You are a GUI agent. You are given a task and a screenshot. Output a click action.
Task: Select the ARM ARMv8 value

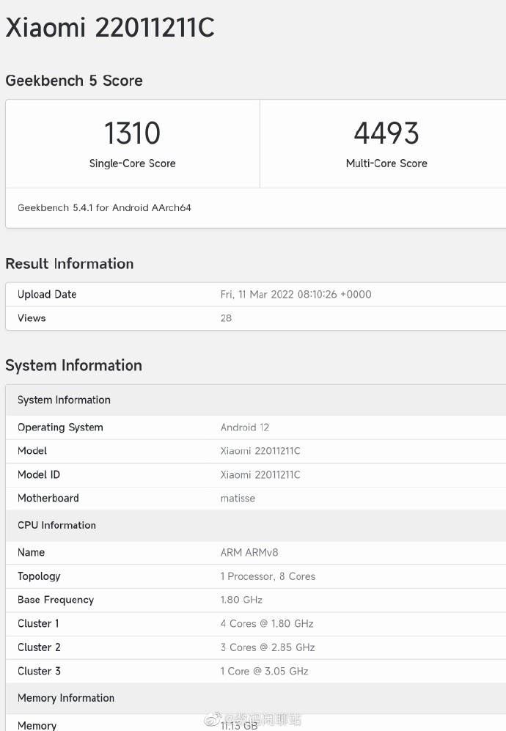[249, 553]
